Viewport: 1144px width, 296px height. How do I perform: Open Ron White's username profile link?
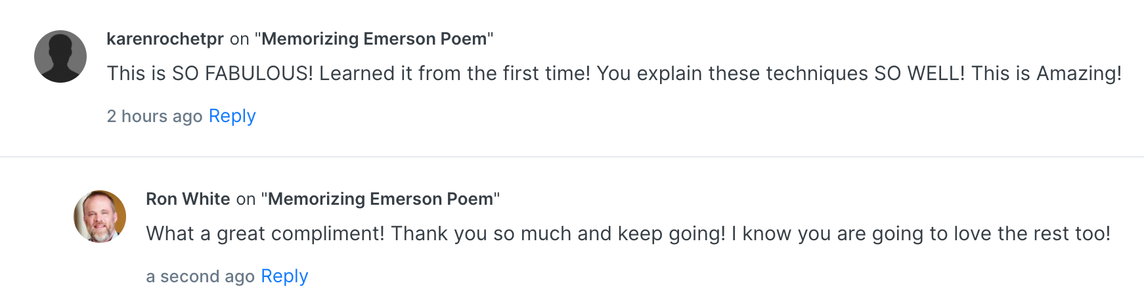(x=188, y=199)
